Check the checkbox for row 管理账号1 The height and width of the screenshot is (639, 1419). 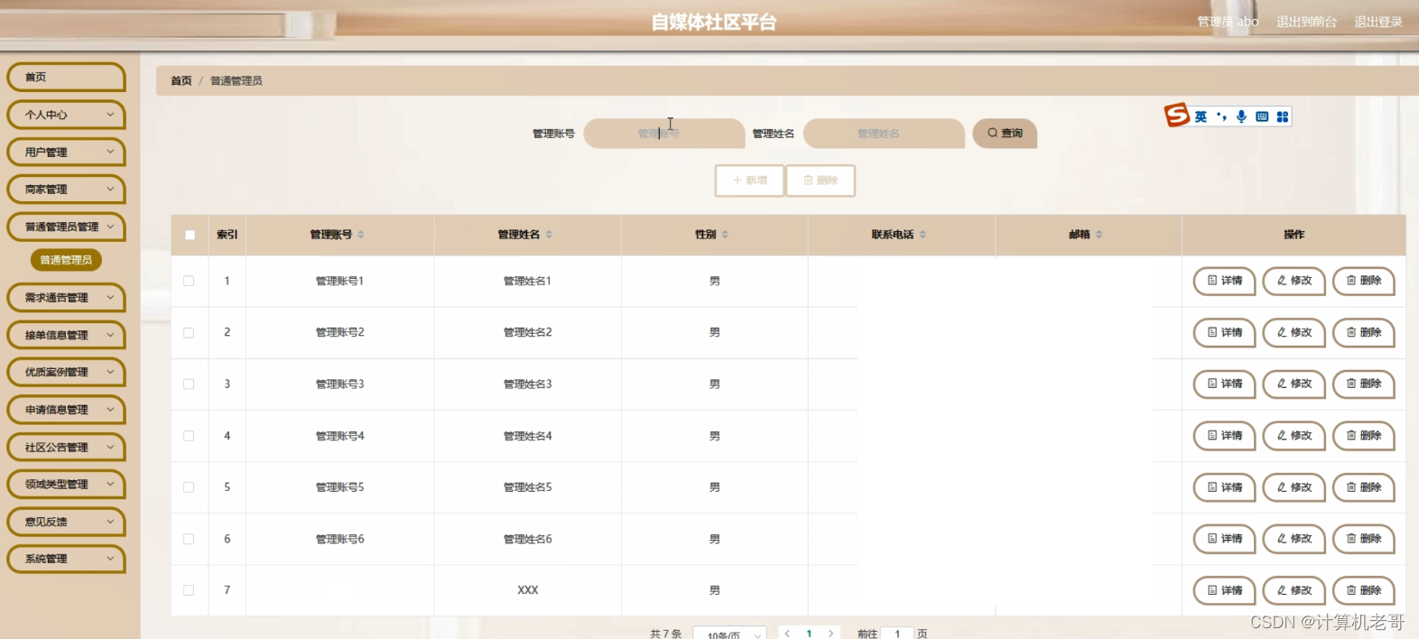[x=189, y=281]
